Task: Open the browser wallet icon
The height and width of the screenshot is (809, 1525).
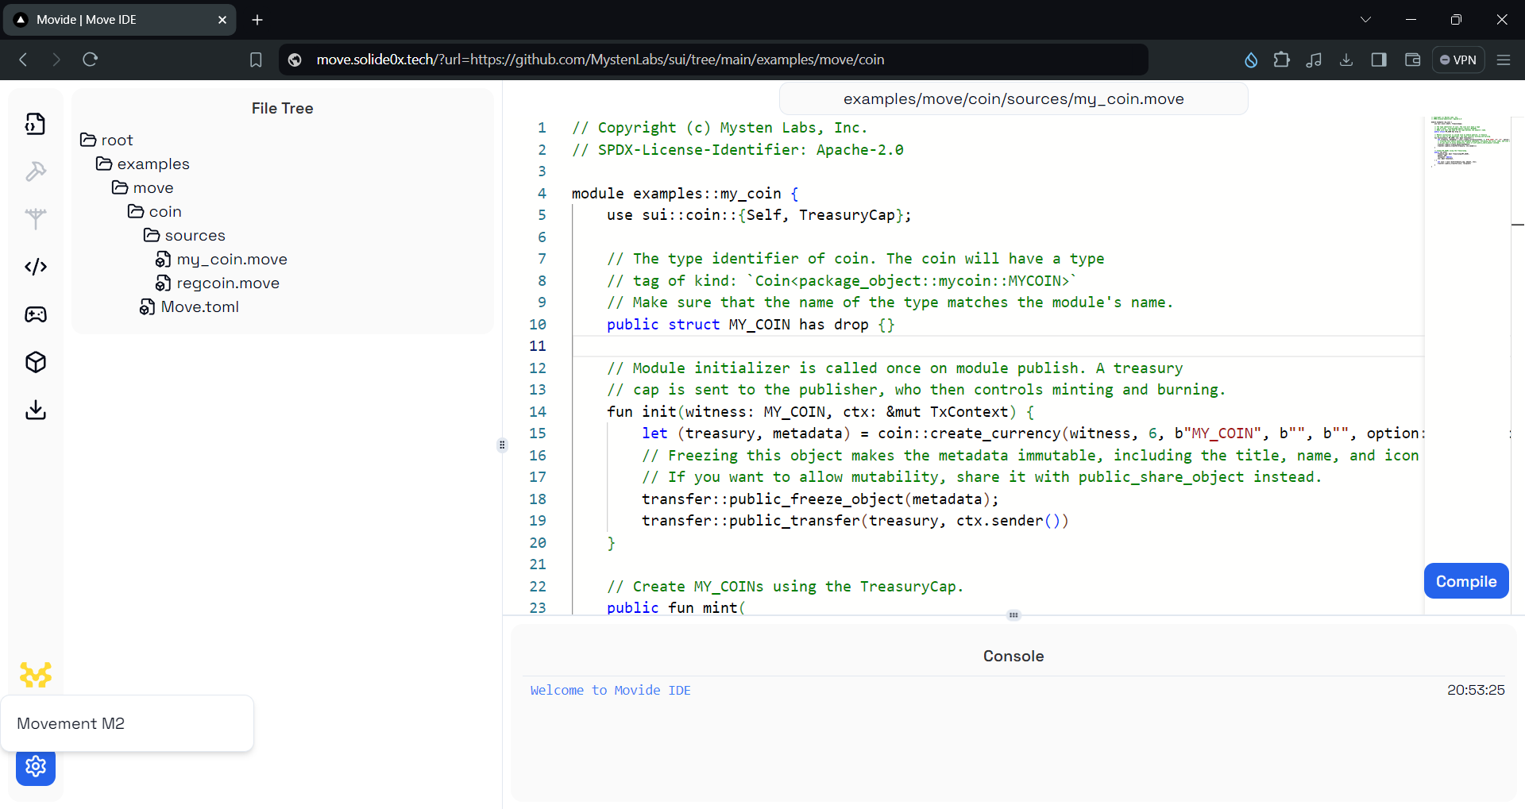Action: [x=1412, y=60]
